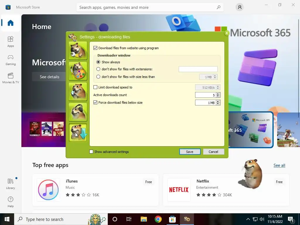Open notification center icon
Viewport: 300px width, 225px height.
coord(291,219)
